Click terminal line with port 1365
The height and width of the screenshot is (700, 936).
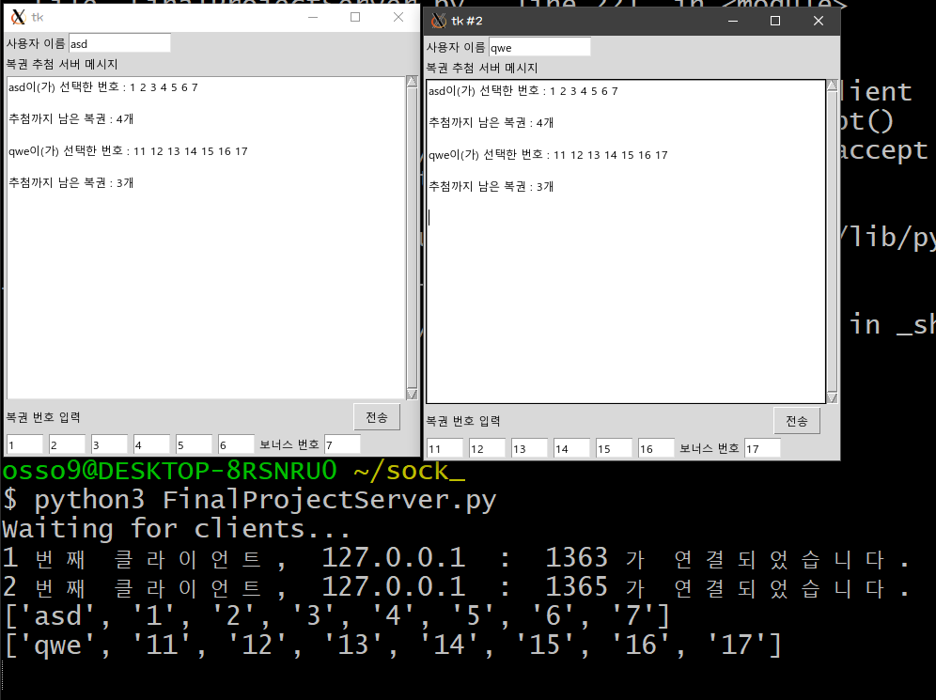pyautogui.click(x=457, y=587)
